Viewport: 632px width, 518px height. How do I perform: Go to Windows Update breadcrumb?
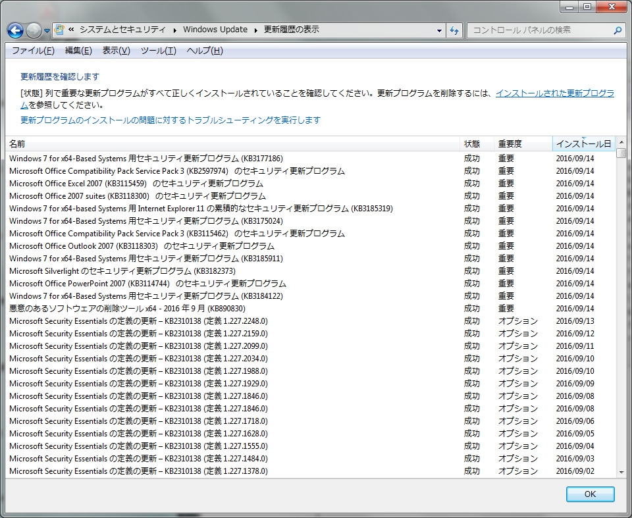click(215, 30)
